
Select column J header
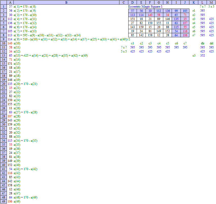[x=185, y=2]
